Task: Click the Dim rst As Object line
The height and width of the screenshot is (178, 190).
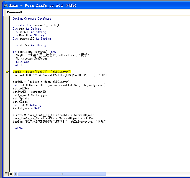Action: pos(27,29)
